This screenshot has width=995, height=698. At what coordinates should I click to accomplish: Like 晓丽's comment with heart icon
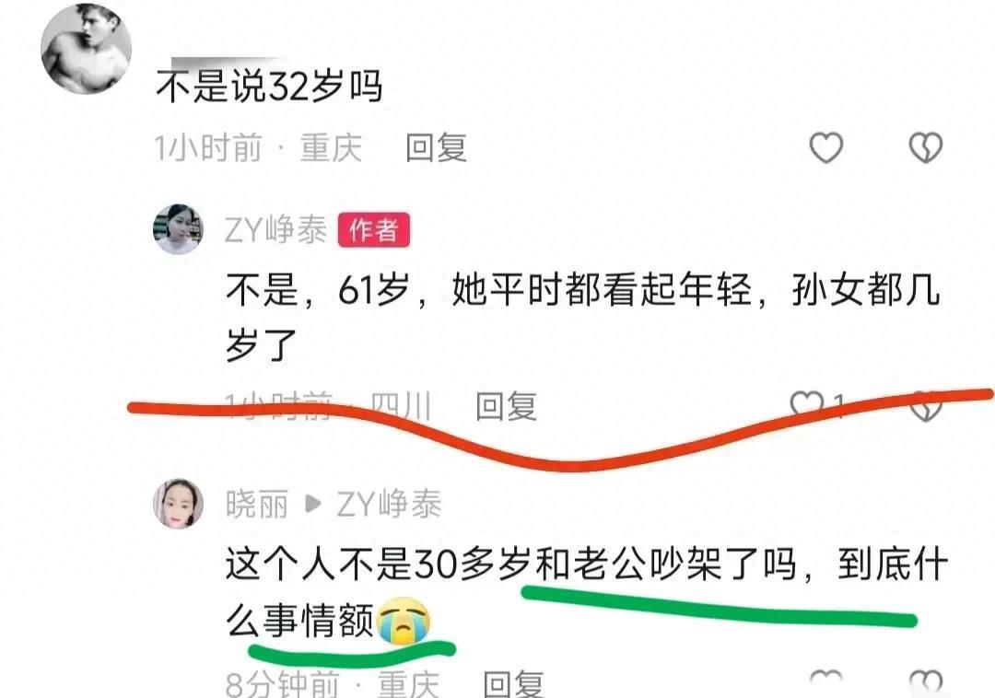click(x=826, y=681)
